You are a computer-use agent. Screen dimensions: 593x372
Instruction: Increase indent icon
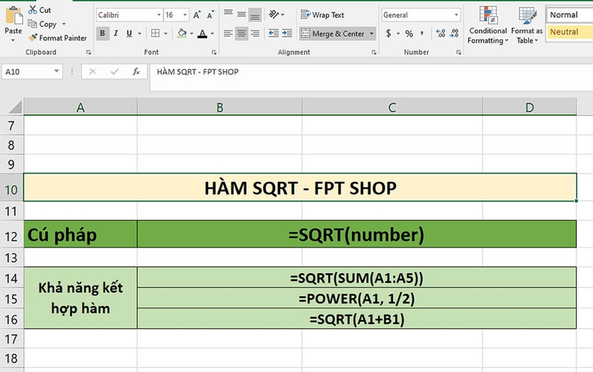(288, 33)
